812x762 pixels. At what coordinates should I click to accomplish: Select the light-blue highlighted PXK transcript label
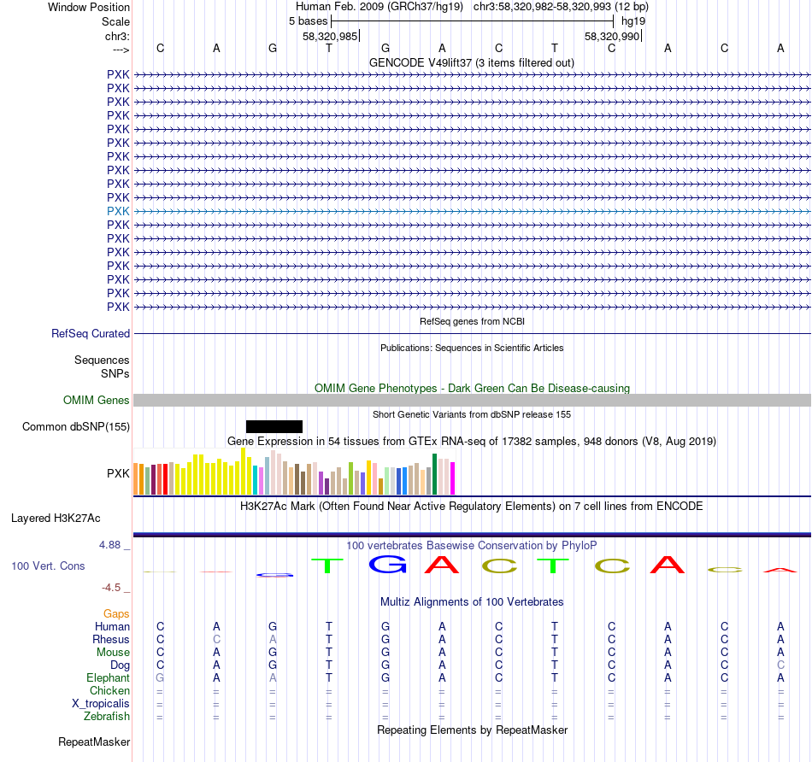coord(118,211)
